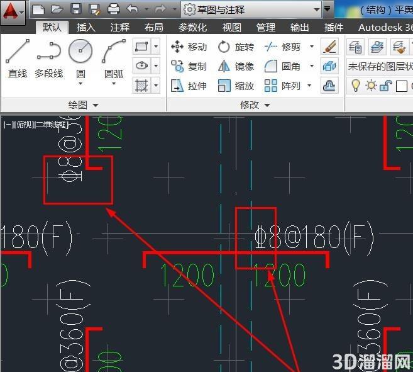
Task: Switch to the 参数化 ribbon tab
Action: (x=192, y=28)
